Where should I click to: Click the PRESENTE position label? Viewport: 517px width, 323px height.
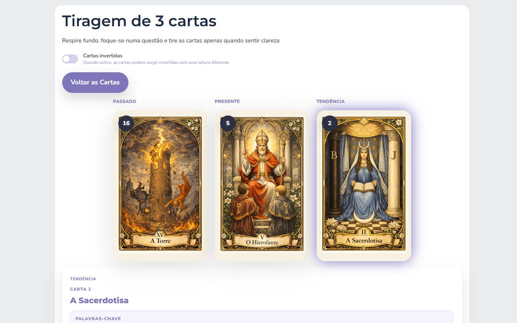[227, 101]
